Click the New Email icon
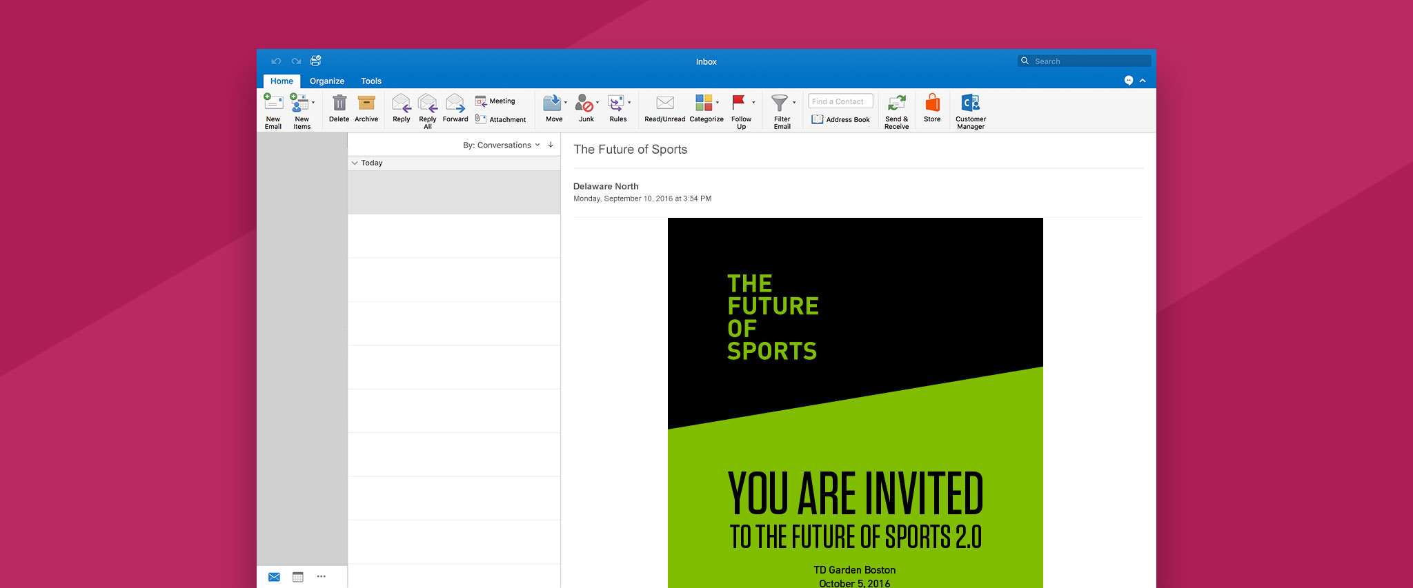Screen dimensions: 1413x588 point(273,103)
